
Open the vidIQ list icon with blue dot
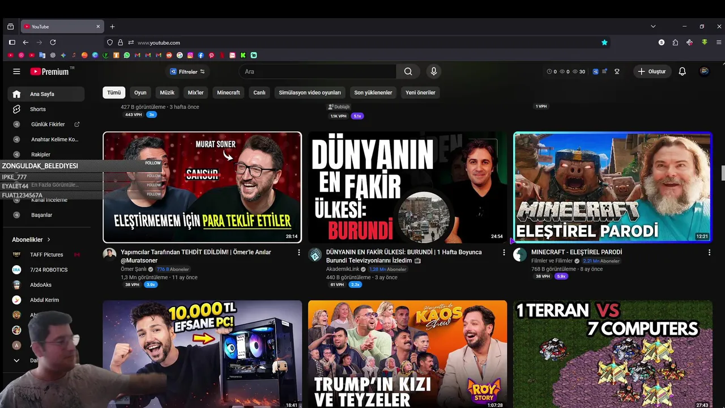(604, 71)
